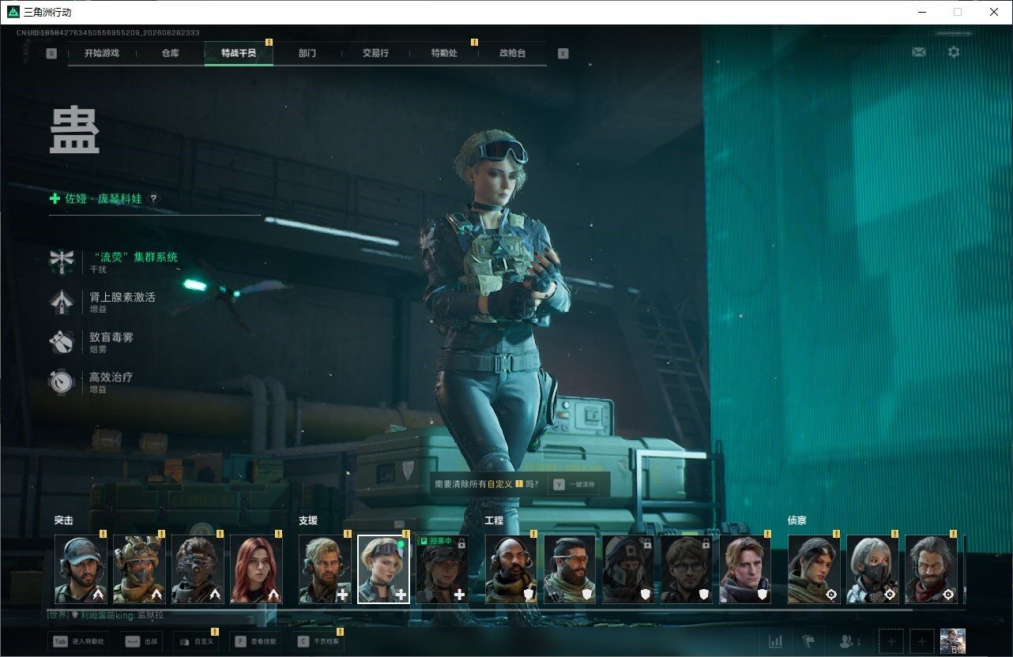Open the 自定义 button in bottom bar

pyautogui.click(x=195, y=642)
